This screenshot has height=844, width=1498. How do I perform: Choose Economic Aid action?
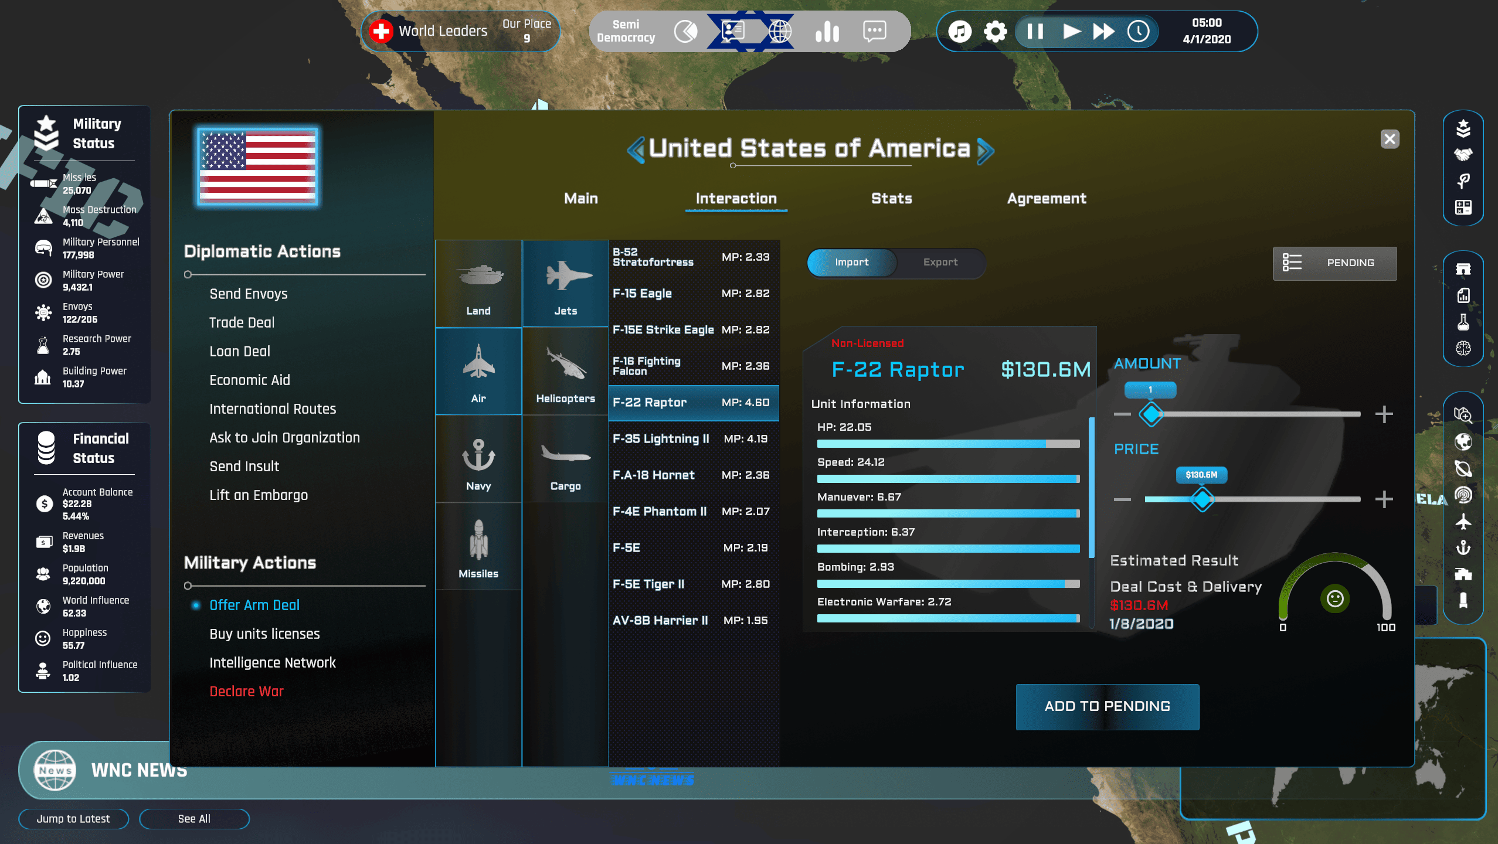pyautogui.click(x=250, y=380)
